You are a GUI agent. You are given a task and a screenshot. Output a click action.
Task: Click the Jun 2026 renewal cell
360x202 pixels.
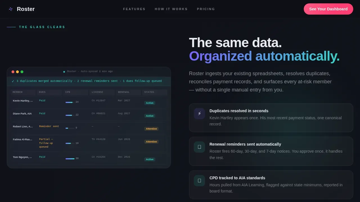point(124,139)
